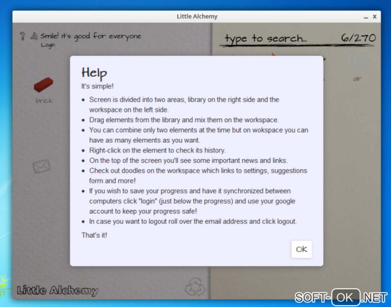391x307 pixels.
Task: Open the envelope suggestions doodle
Action: pyautogui.click(x=41, y=166)
